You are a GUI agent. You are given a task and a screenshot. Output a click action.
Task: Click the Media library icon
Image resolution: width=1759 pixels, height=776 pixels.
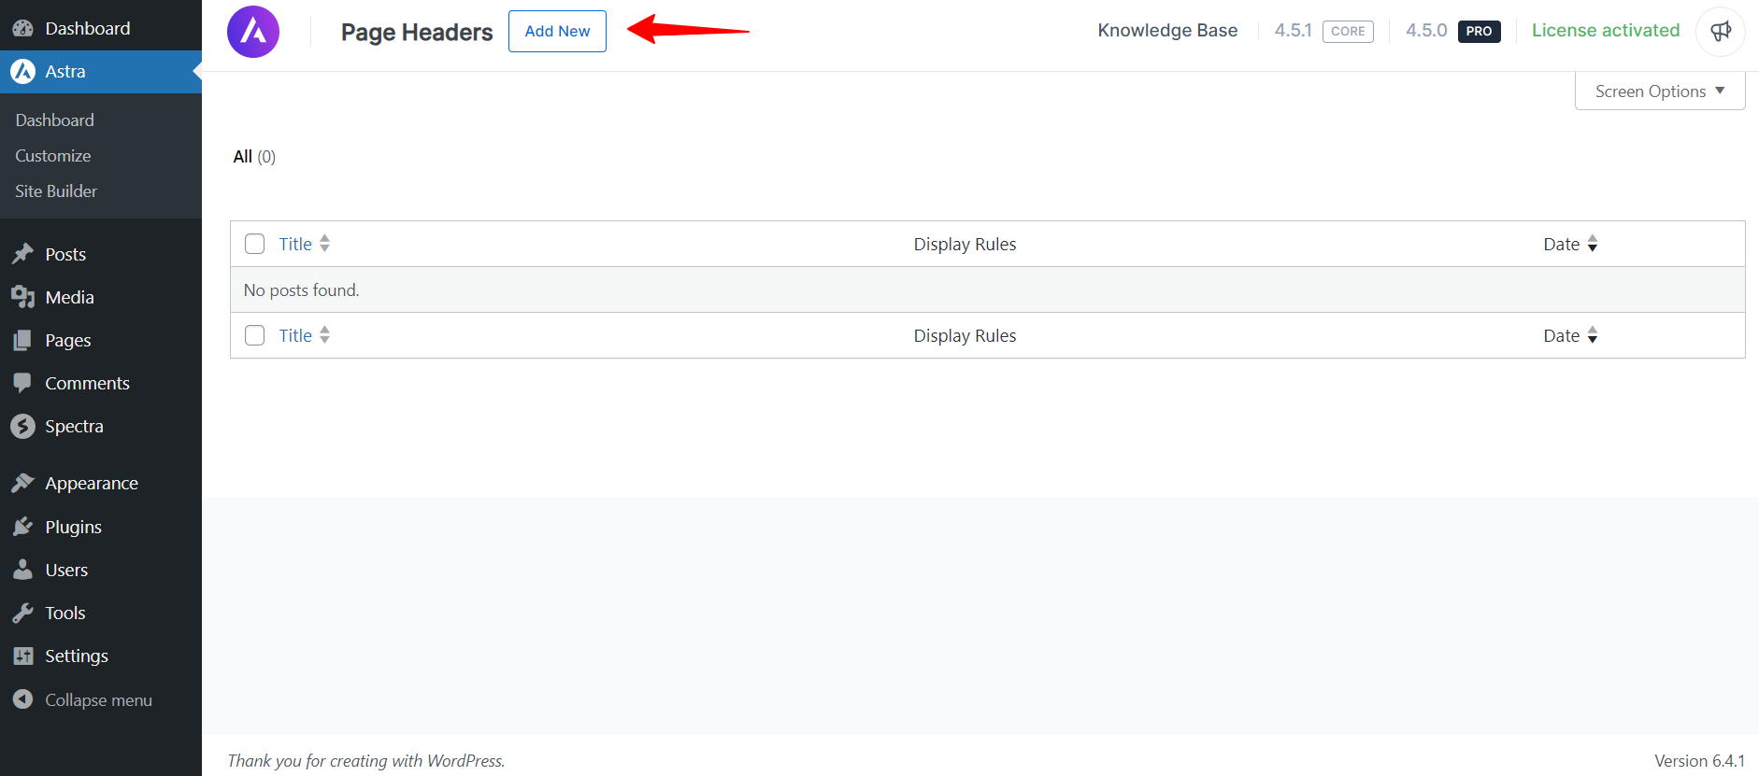[22, 297]
